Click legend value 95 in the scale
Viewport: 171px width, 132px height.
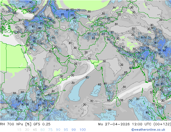click(x=66, y=130)
